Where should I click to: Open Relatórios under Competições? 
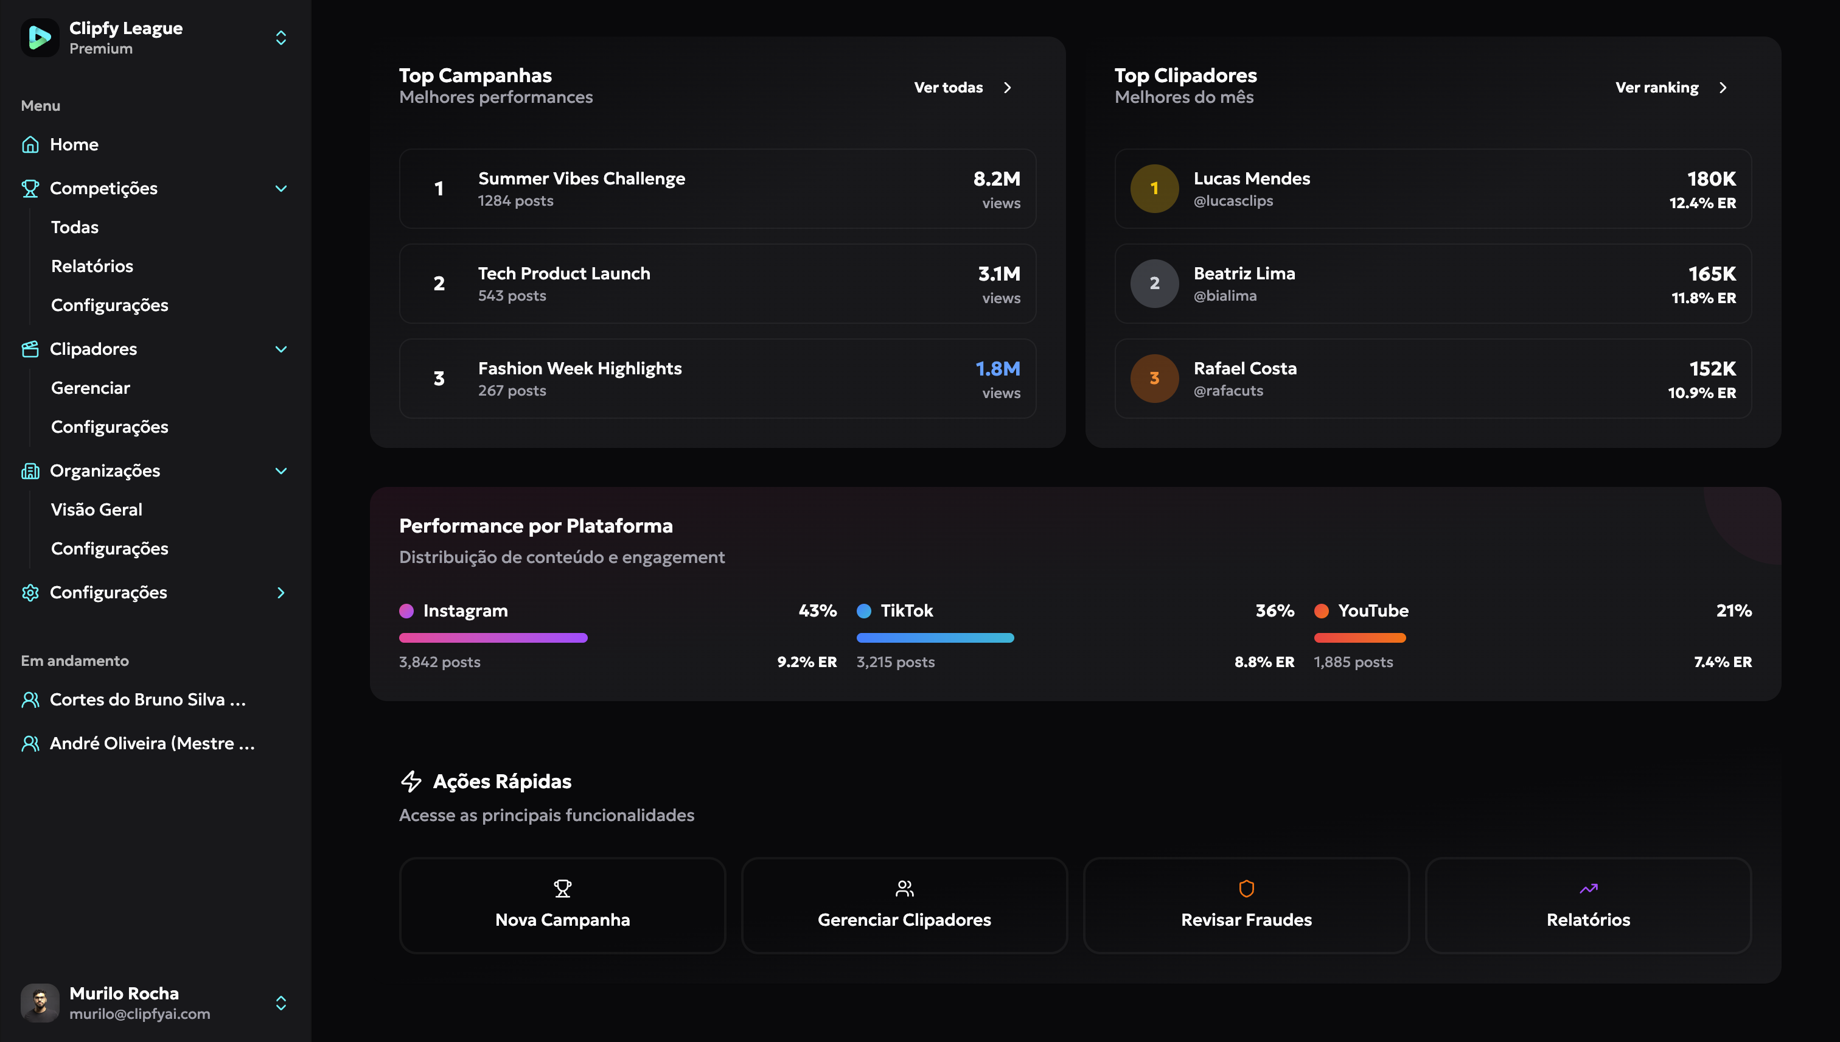coord(92,266)
